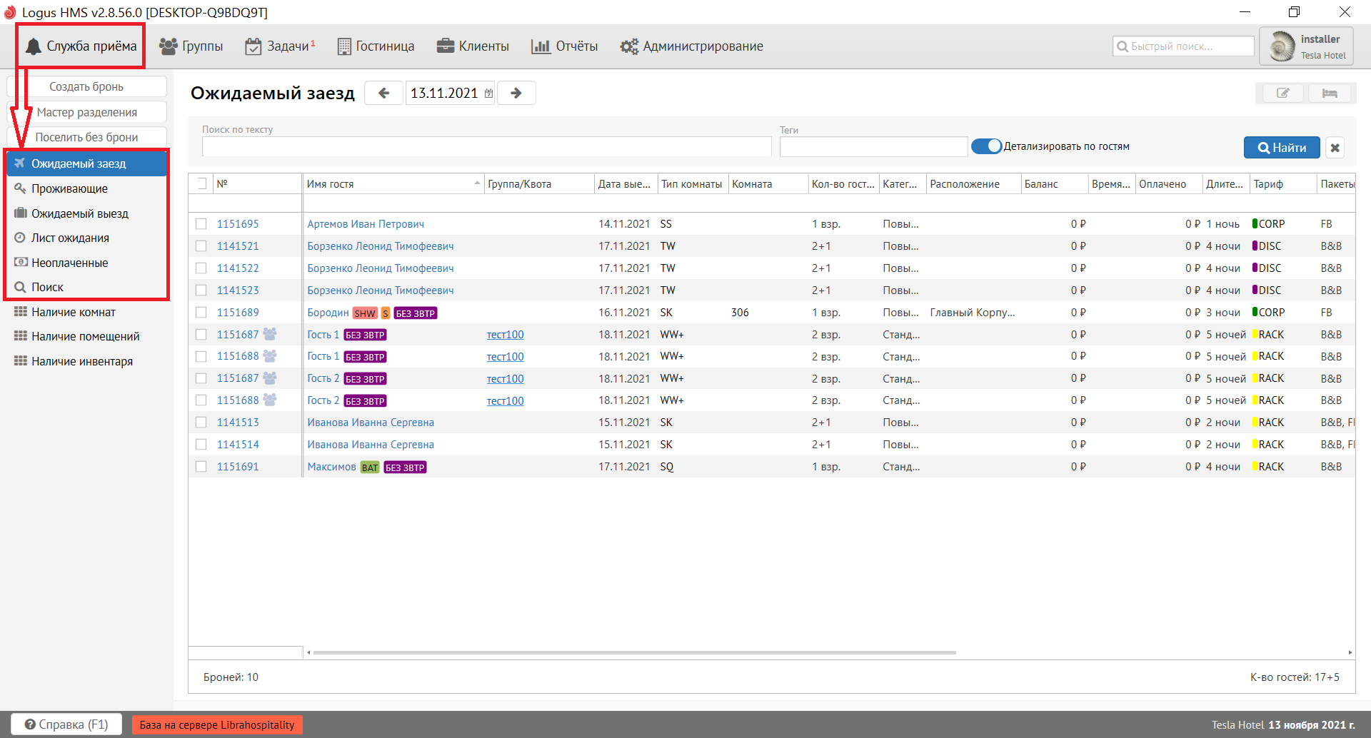This screenshot has height=738, width=1371.
Task: Click the previous date arrow button
Action: coord(384,93)
